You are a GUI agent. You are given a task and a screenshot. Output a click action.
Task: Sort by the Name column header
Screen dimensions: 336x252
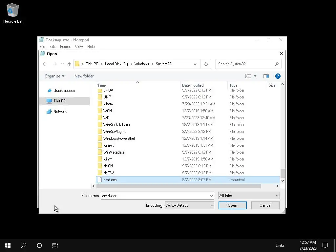138,85
